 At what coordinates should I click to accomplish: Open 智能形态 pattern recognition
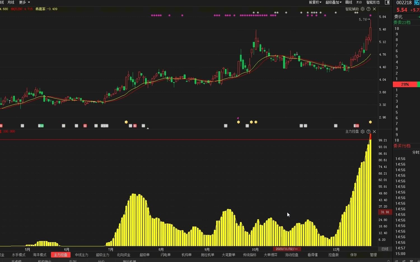click(373, 2)
